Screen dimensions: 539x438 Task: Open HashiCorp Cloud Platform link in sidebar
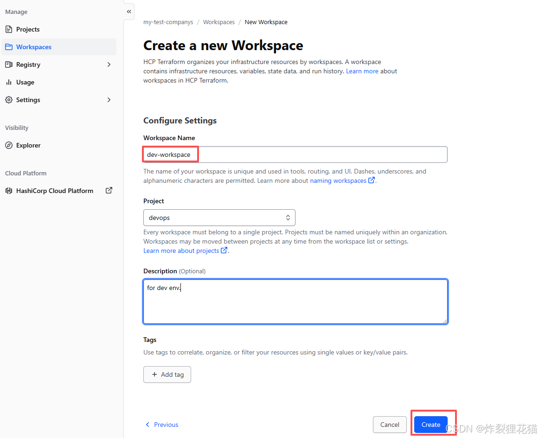(x=59, y=191)
